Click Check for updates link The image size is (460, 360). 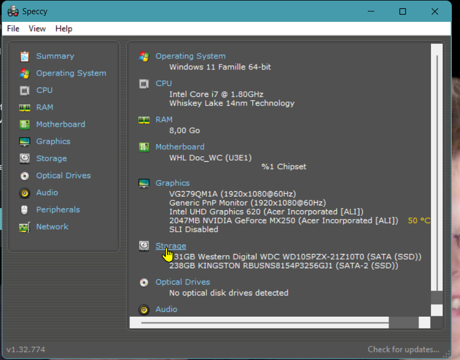coord(403,350)
